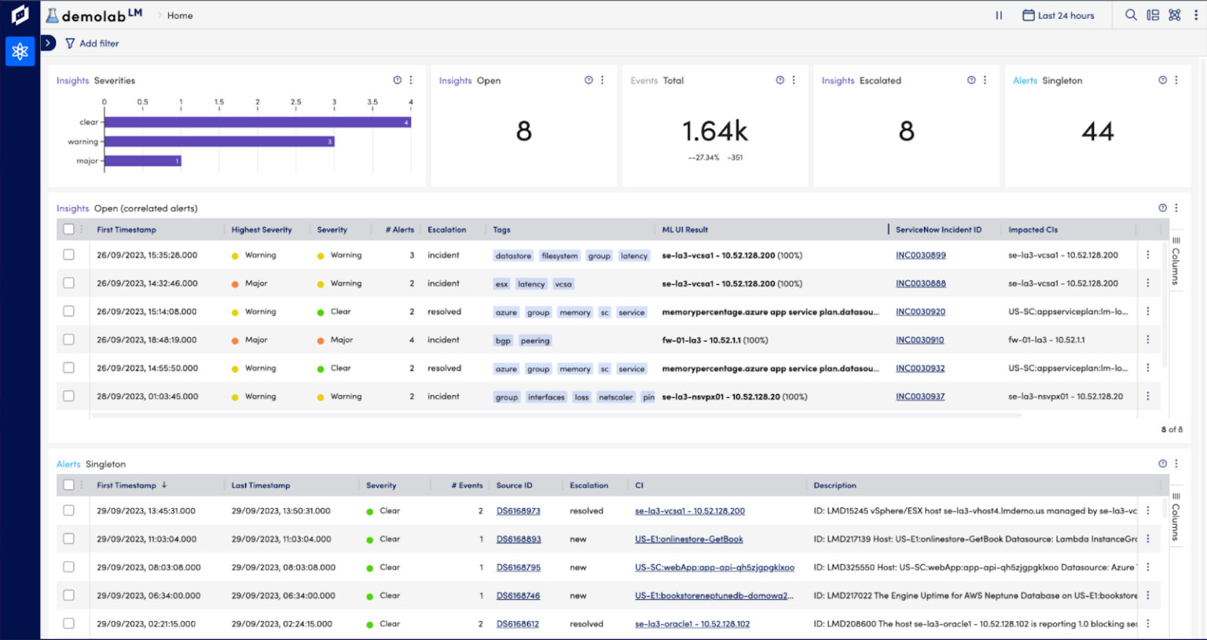This screenshot has width=1207, height=640.
Task: Toggle descending sort on First Timestamp column
Action: [x=164, y=485]
